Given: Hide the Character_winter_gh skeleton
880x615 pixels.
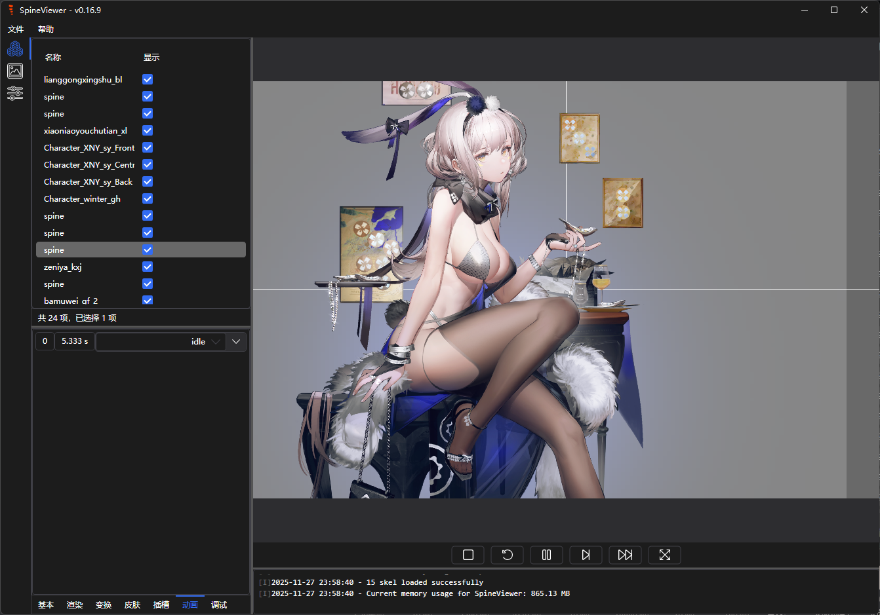Looking at the screenshot, I should (x=148, y=198).
